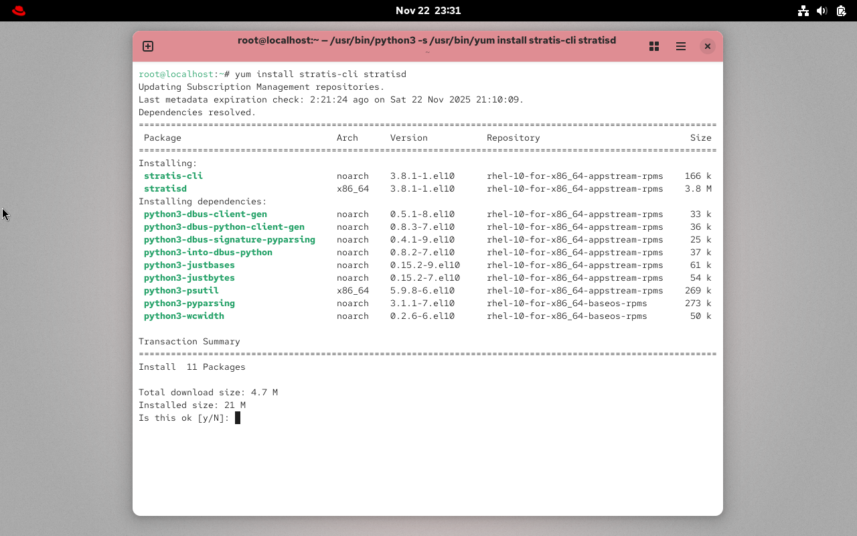Open the calendar by clicking Nov 22 23:31
Viewport: 857px width, 536px height.
428,11
